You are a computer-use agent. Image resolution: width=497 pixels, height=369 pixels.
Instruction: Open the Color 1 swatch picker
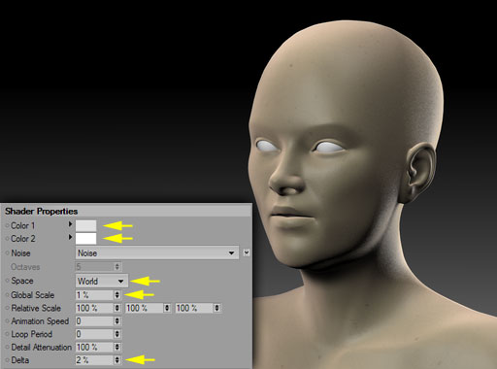tap(85, 225)
